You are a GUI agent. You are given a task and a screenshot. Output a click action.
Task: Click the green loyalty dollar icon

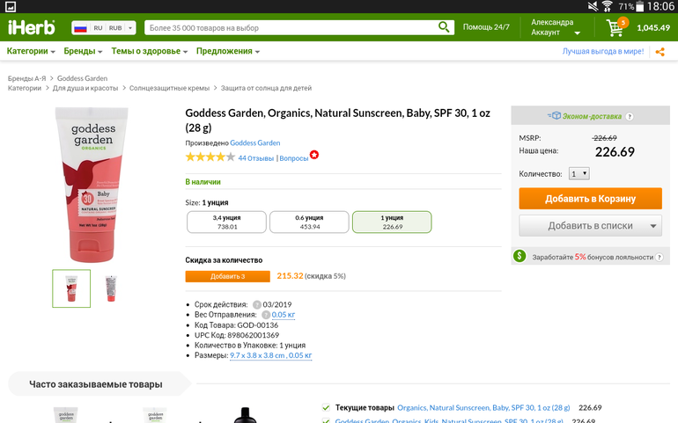[x=520, y=257]
